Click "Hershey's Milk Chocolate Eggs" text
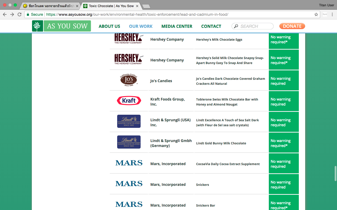The image size is (337, 210). (x=219, y=40)
